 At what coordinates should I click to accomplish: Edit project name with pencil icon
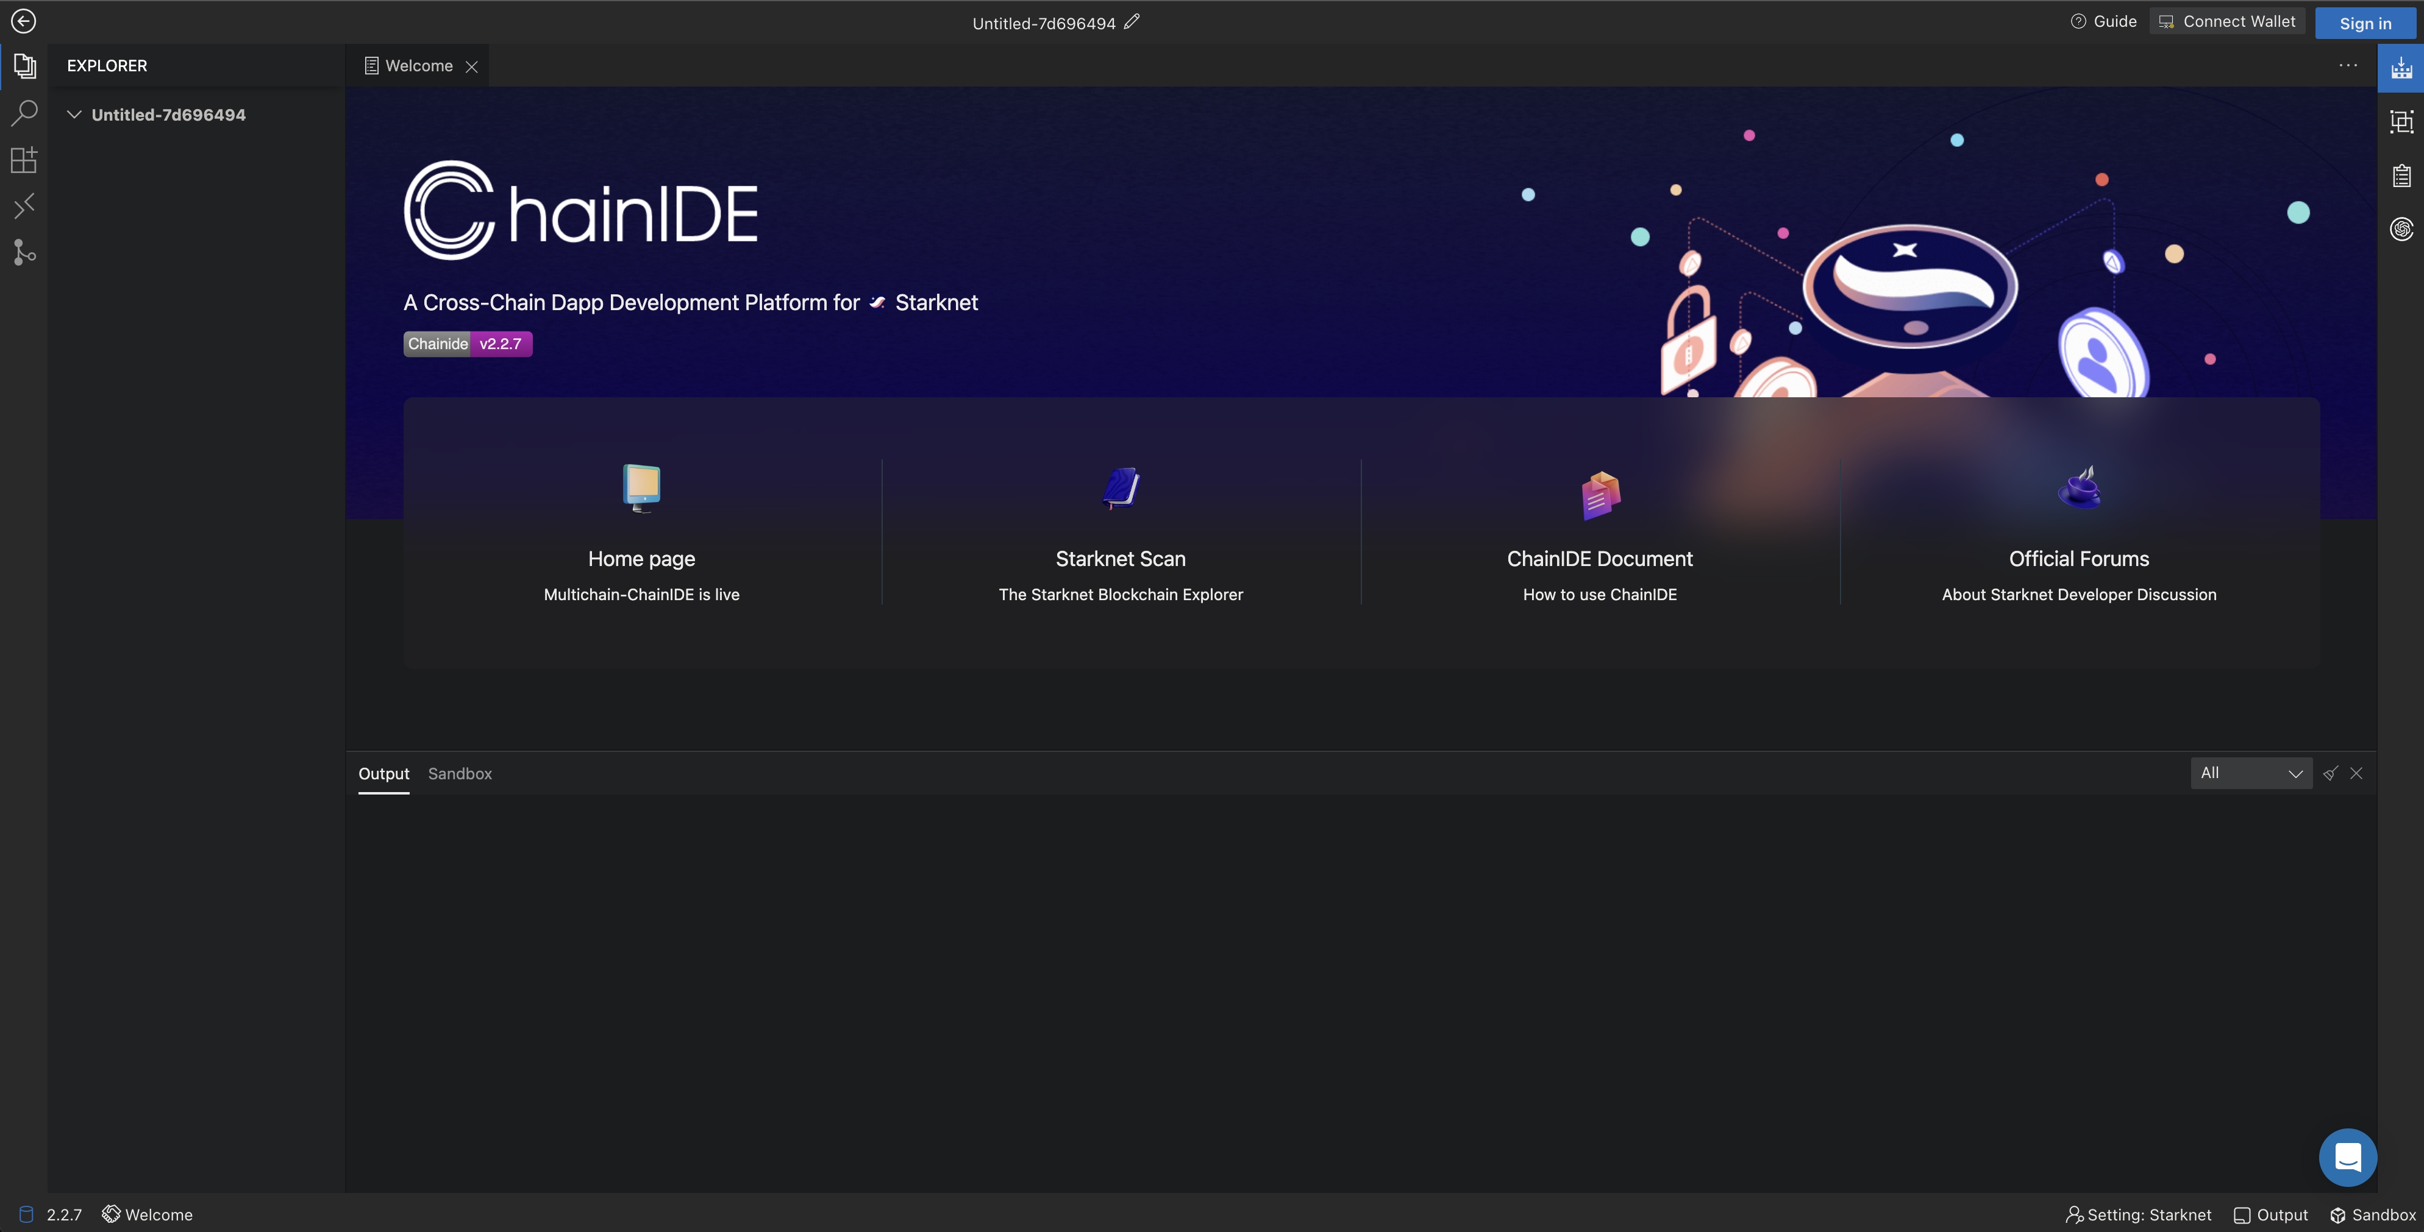(1132, 21)
